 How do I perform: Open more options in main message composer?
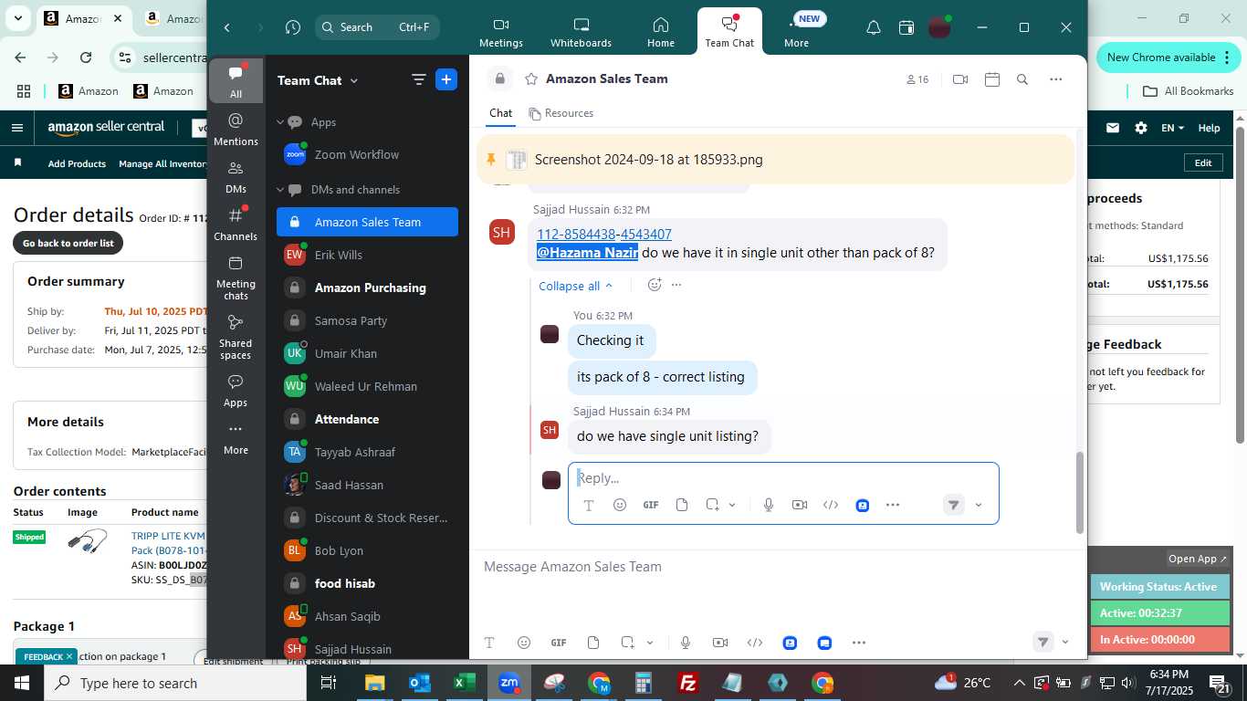[x=858, y=643]
